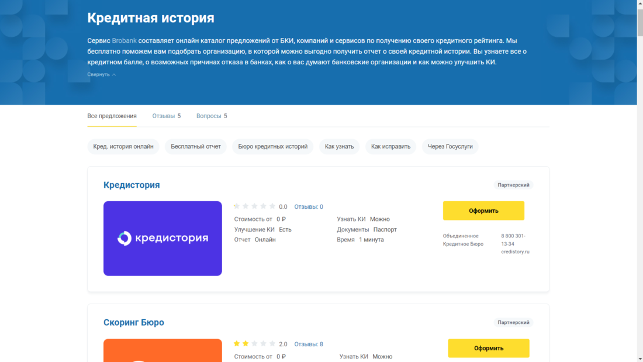
Task: Click the Отзывы: 0 link for Кредистория
Action: tap(308, 206)
